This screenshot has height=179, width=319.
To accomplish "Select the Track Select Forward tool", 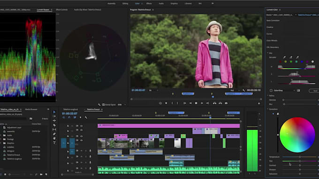I will pyautogui.click(x=54, y=116).
